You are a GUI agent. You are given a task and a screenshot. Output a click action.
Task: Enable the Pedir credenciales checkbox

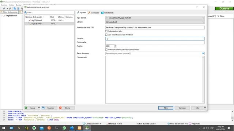[x=106, y=31]
